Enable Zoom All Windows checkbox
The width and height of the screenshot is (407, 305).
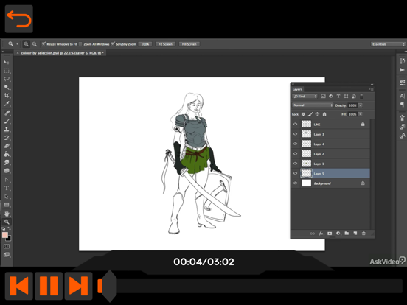[x=80, y=43]
